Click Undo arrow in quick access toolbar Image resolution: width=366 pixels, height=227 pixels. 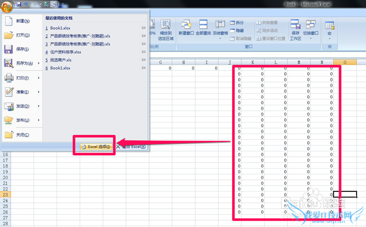(x=26, y=4)
